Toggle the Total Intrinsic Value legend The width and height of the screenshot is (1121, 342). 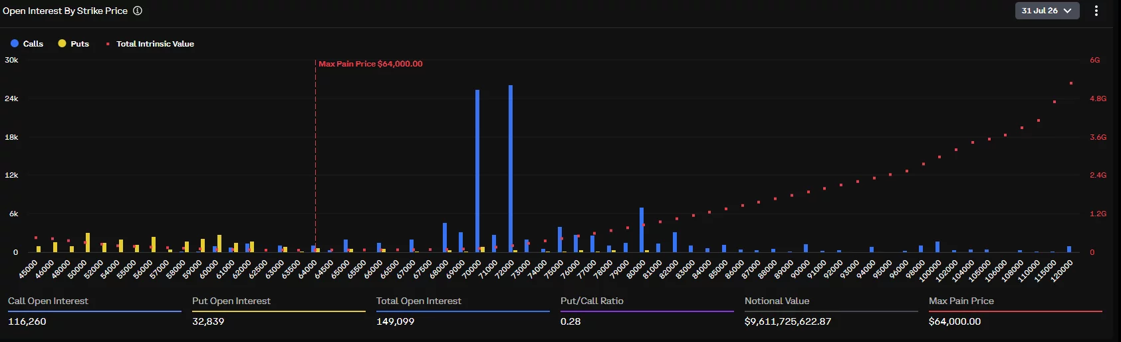[150, 44]
